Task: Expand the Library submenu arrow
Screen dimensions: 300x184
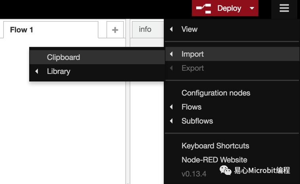Action: point(37,71)
